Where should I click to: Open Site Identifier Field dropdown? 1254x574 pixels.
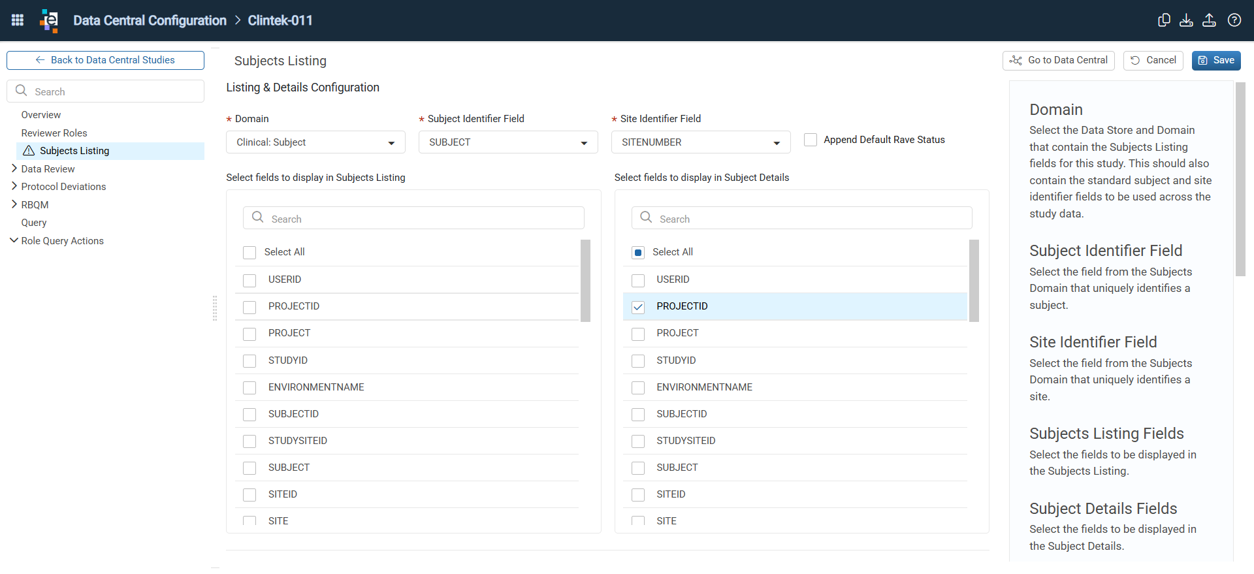(x=701, y=142)
